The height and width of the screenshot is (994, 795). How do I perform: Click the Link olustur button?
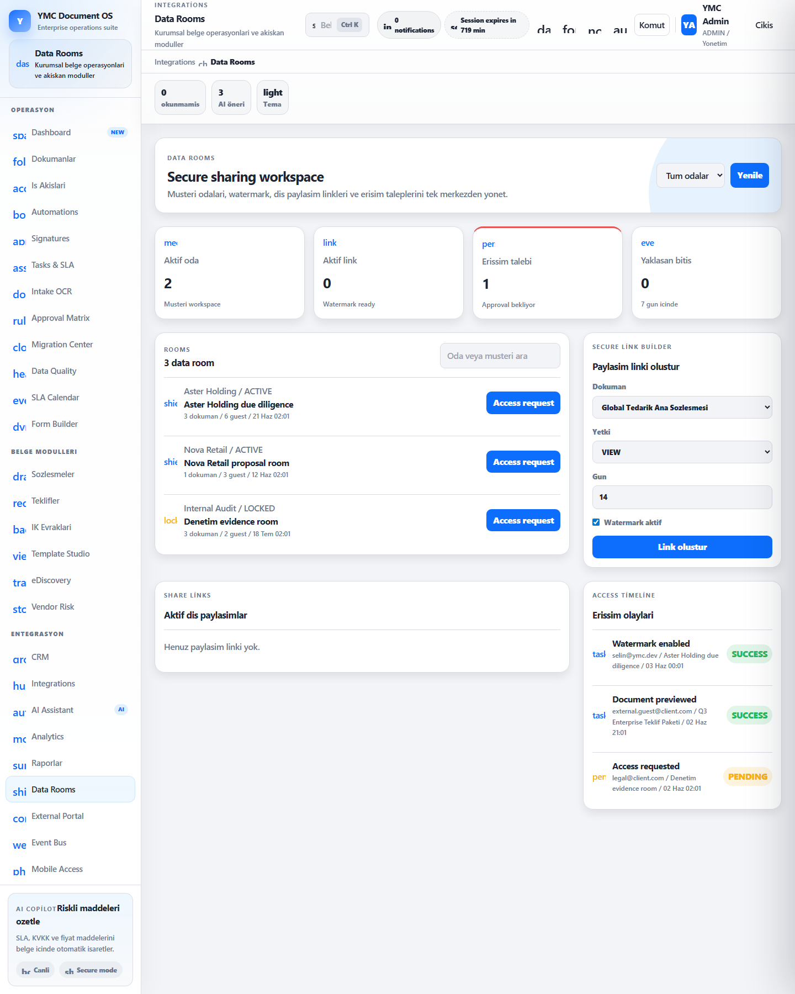682,547
